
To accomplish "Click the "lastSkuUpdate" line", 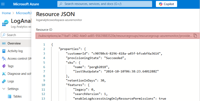I will point(116,71).
